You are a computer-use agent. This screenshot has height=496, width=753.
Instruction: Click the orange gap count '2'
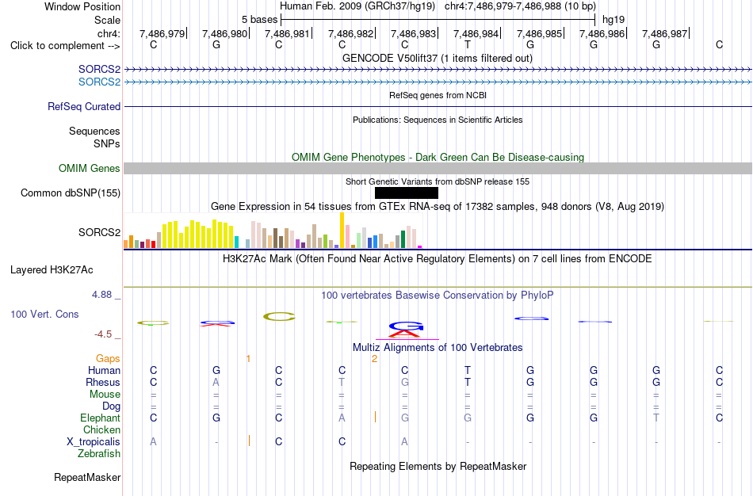[x=375, y=359]
